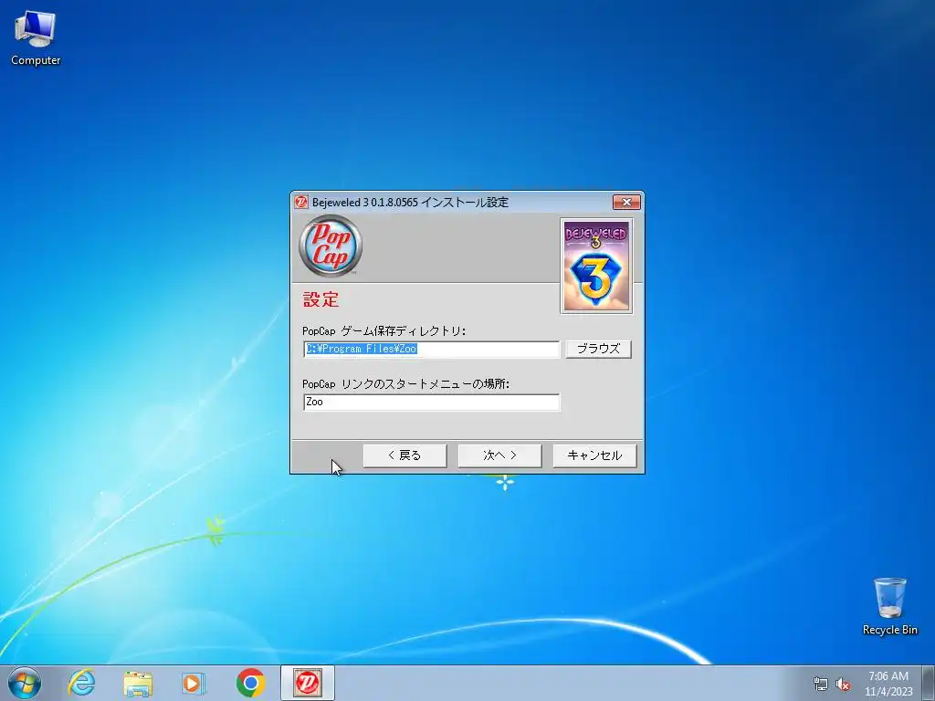Screen dimensions: 935x701
Task: Click the Start menu location field containing Zoo
Action: tap(432, 403)
